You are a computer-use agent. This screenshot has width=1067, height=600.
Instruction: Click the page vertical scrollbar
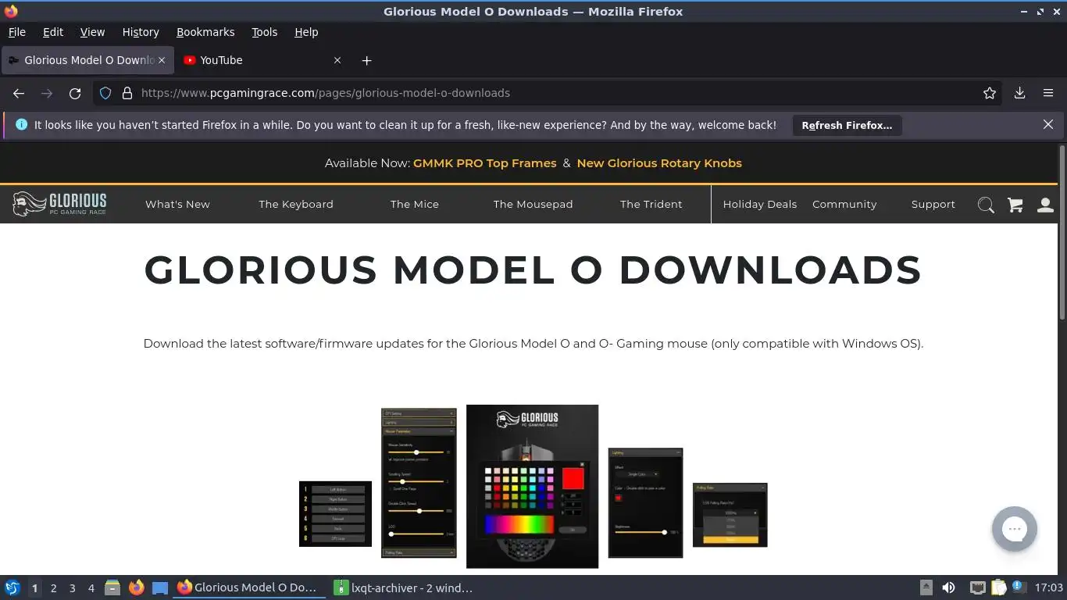point(1062,232)
